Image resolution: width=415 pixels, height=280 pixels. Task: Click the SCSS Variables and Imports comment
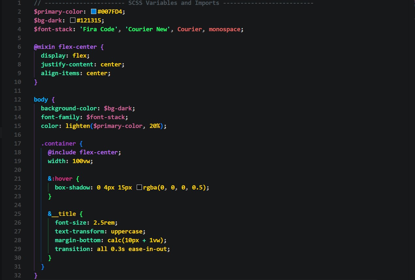(174, 3)
